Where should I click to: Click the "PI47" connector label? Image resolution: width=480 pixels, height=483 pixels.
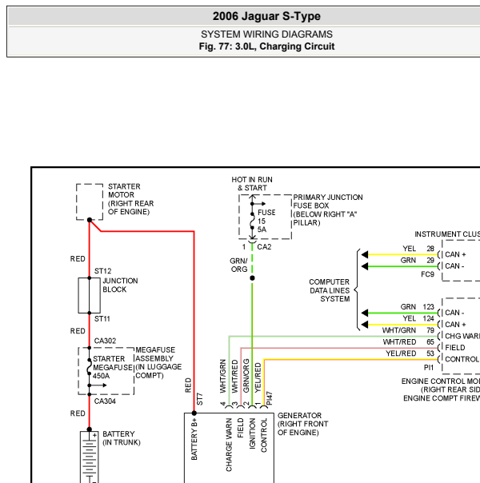point(270,398)
